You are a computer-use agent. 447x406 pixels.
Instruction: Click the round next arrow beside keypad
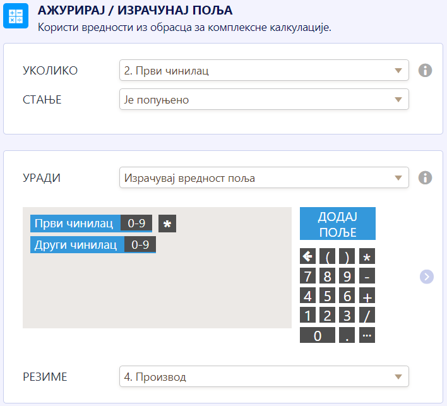[427, 276]
